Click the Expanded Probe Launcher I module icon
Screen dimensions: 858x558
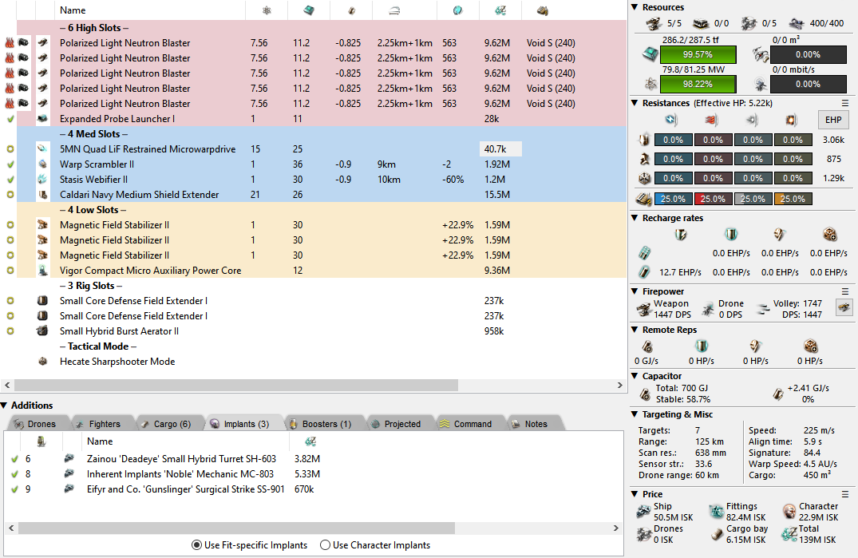(x=43, y=119)
